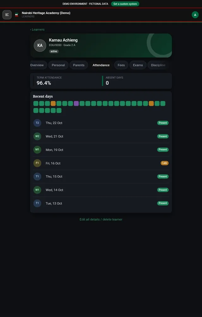The image size is (202, 317).
Task: Click the KA learner avatar
Action: [x=40, y=45]
